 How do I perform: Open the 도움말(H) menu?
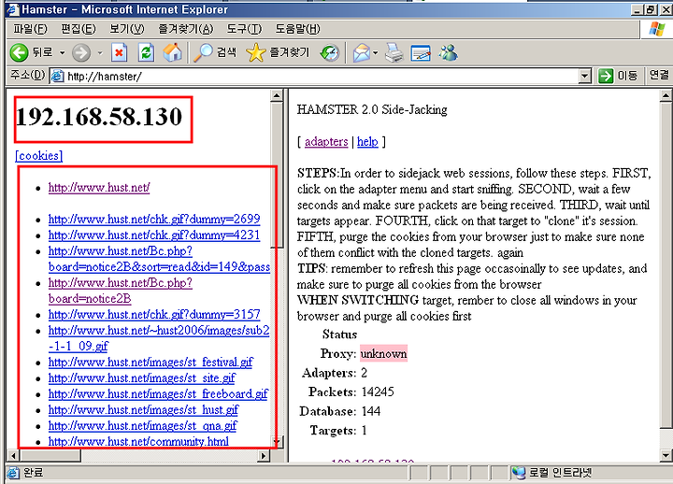pyautogui.click(x=297, y=29)
